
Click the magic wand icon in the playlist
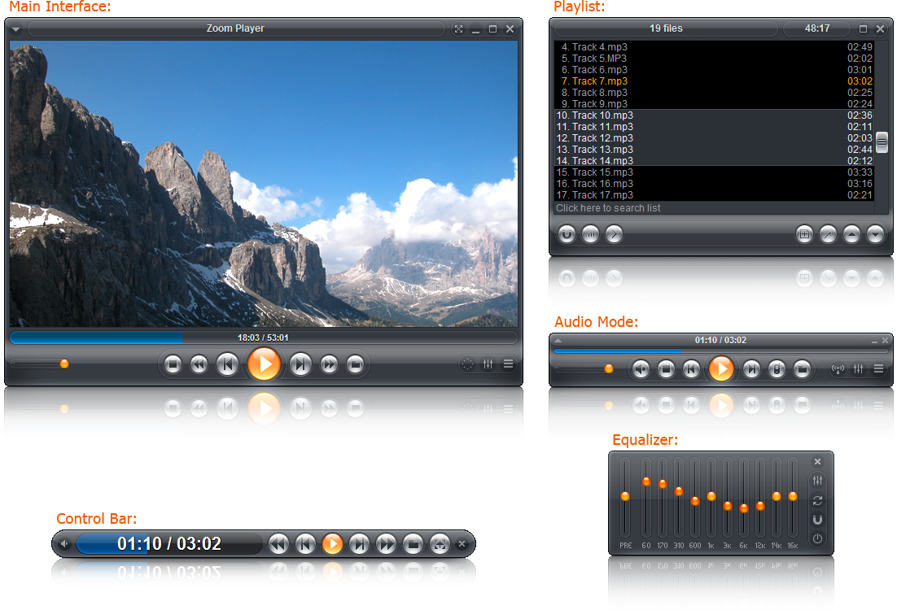pyautogui.click(x=828, y=233)
